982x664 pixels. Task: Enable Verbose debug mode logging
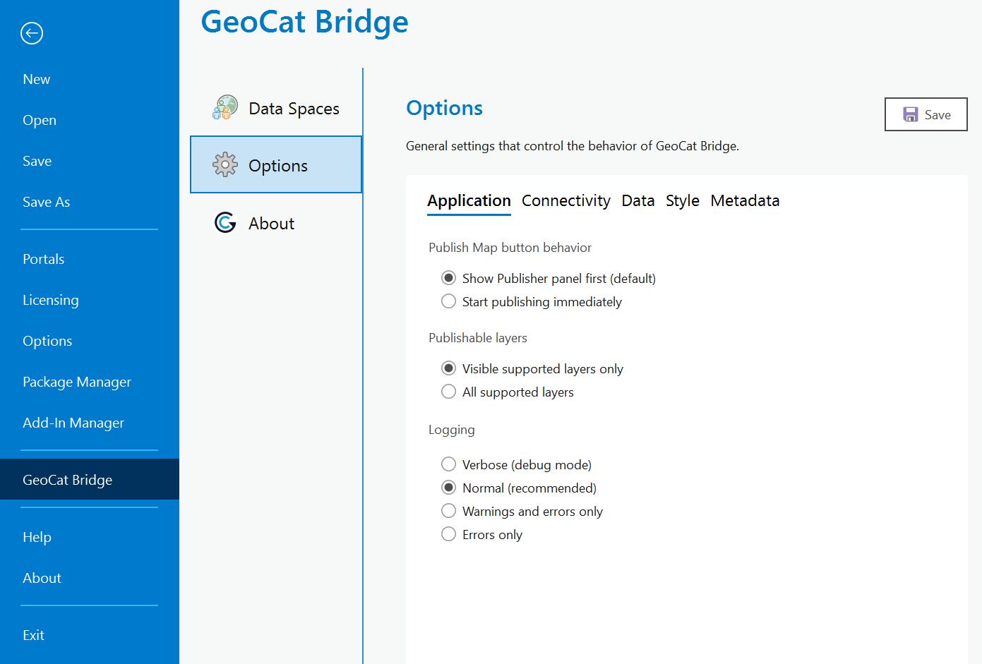(448, 464)
